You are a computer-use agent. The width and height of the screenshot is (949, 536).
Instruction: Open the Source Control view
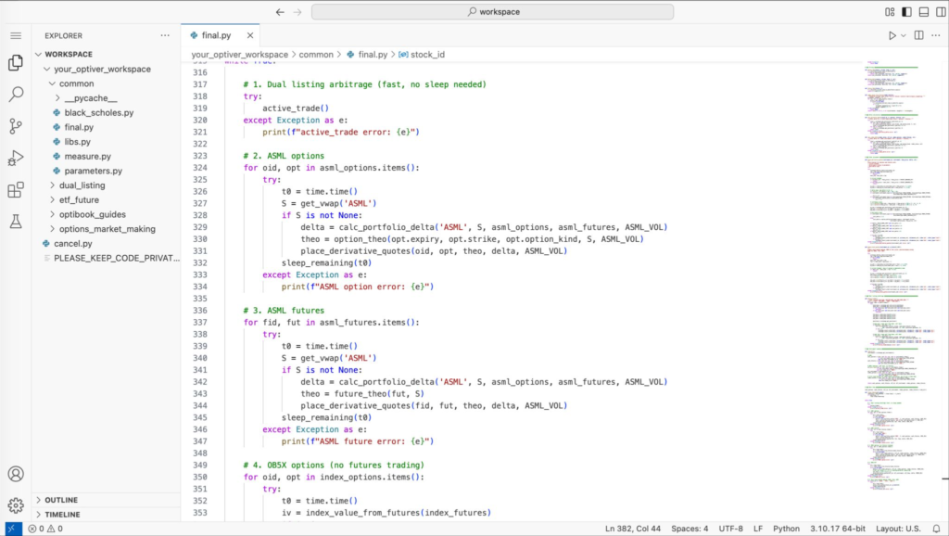click(16, 126)
